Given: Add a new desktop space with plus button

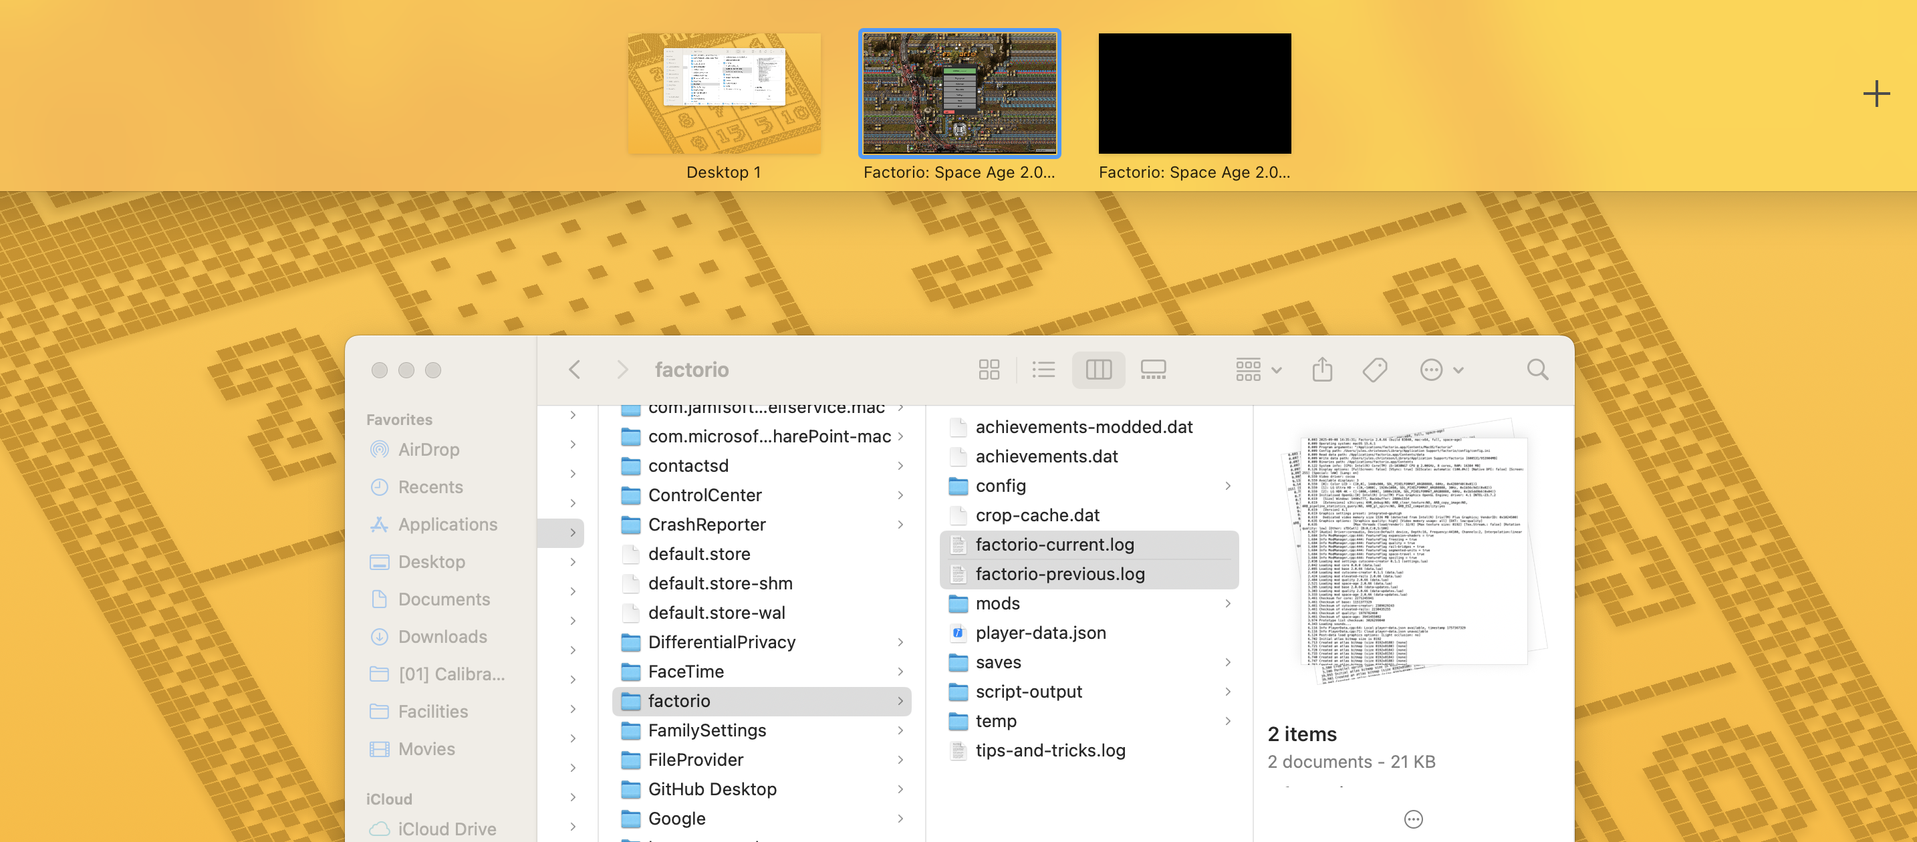Looking at the screenshot, I should [1876, 94].
